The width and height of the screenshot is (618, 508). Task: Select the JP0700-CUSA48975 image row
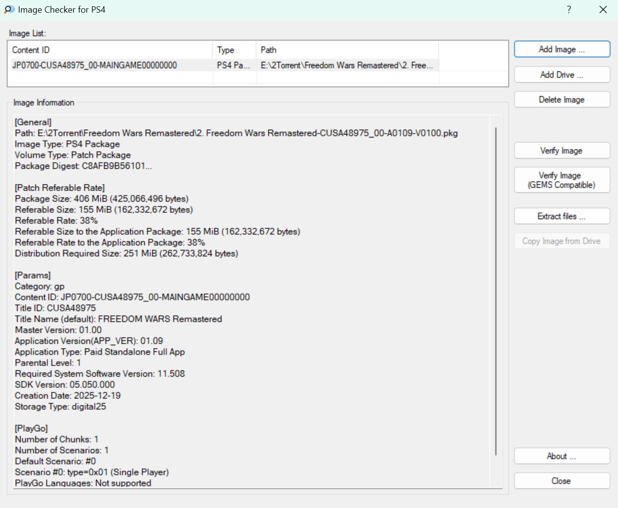[x=224, y=65]
